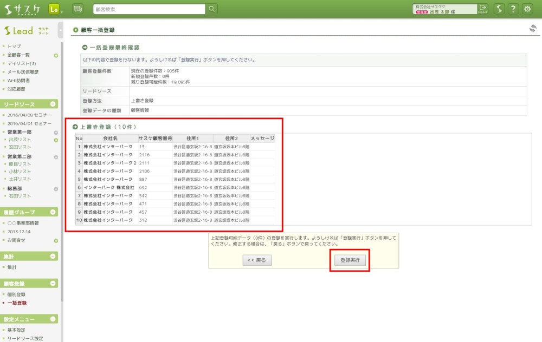
Task: Open 出茂リスト lead source link
Action: (20, 140)
